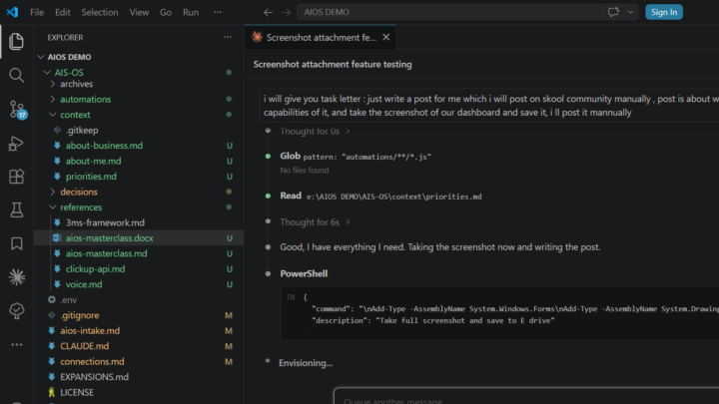
Task: Click the AIOS DEMO command center search box
Action: [449, 12]
